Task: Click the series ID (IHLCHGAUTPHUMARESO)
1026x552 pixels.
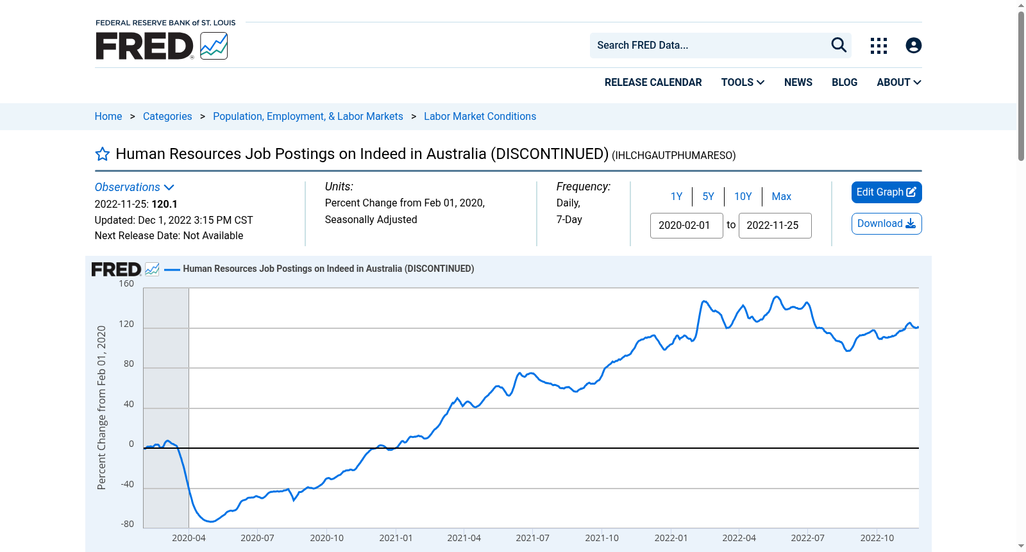Action: point(674,156)
